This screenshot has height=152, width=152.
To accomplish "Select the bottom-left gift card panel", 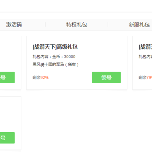I will coord(11,123).
